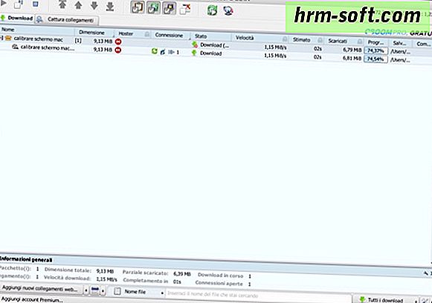Click the lock icon in the Scaricati header
432x303 pixels.
(x=360, y=42)
